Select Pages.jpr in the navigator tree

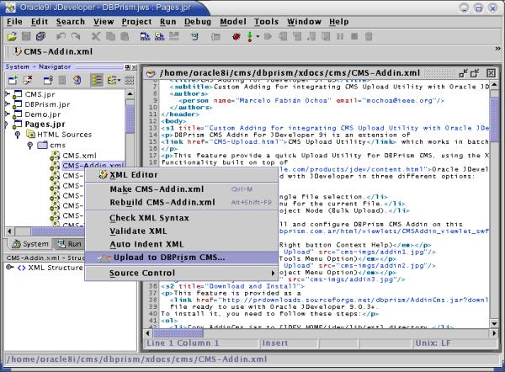pos(45,125)
